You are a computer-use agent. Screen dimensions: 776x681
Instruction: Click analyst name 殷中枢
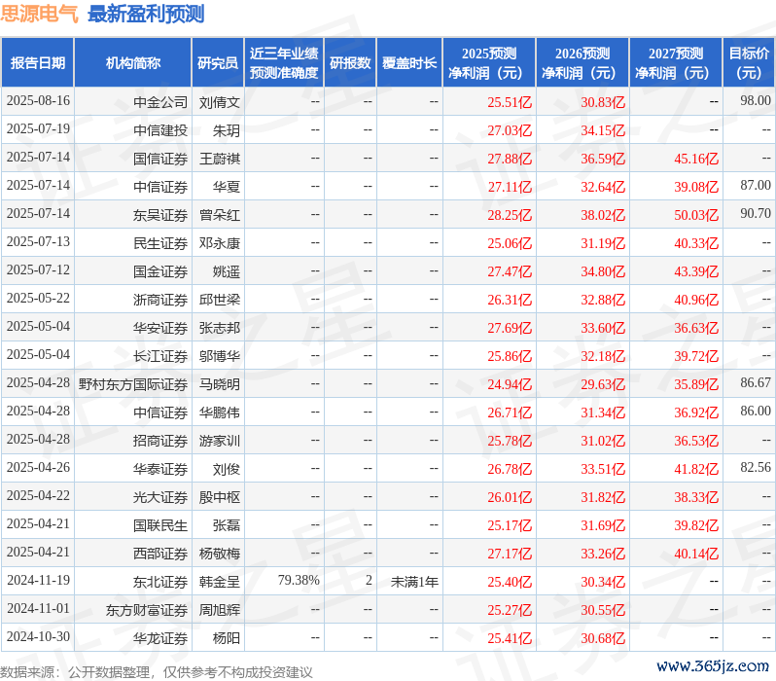[x=219, y=497]
